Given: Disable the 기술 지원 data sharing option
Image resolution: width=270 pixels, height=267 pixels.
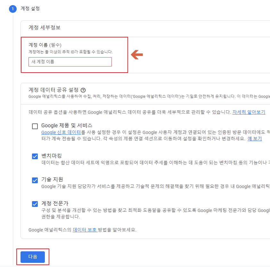Looking at the screenshot, I should pyautogui.click(x=35, y=180).
